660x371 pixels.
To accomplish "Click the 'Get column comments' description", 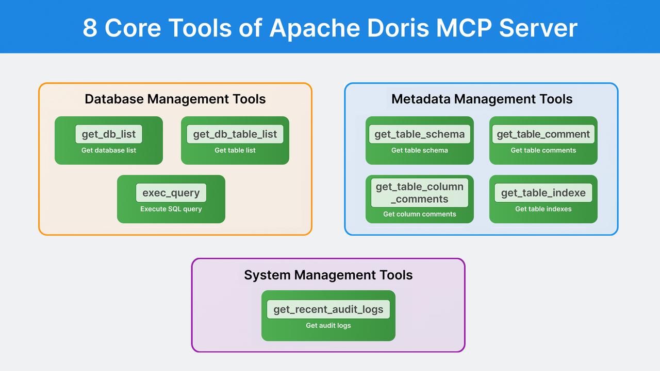I will click(x=420, y=214).
